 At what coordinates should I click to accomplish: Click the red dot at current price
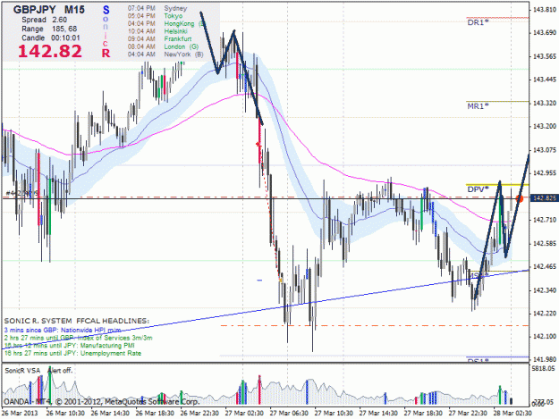(520, 198)
